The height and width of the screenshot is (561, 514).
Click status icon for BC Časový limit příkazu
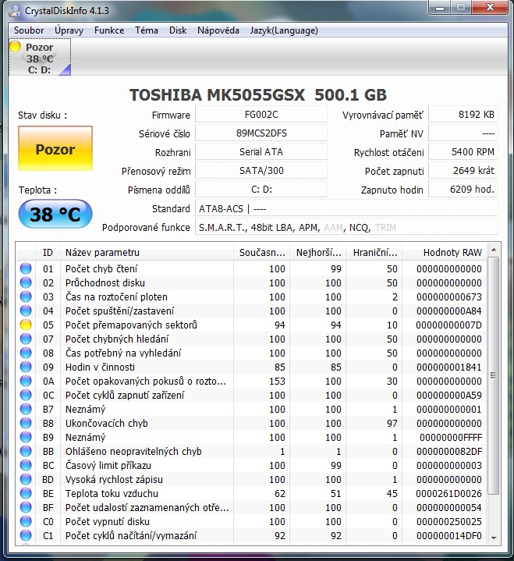26,465
